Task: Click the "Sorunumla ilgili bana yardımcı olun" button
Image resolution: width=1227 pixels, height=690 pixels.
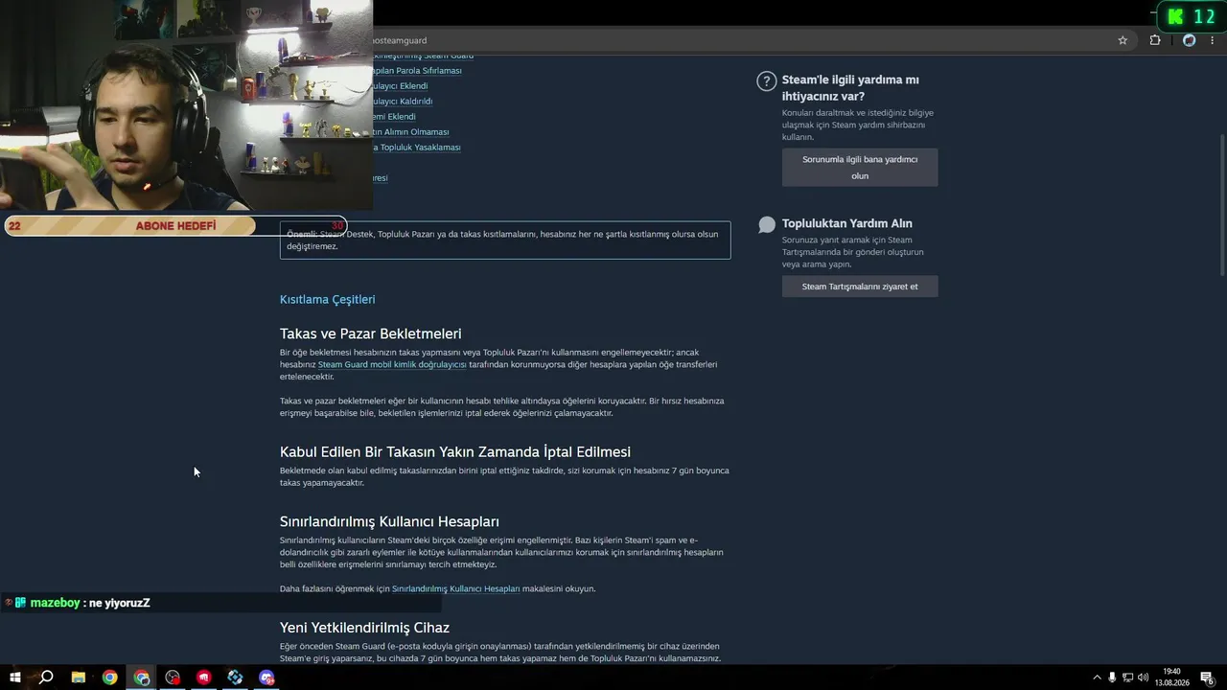Action: 860,168
